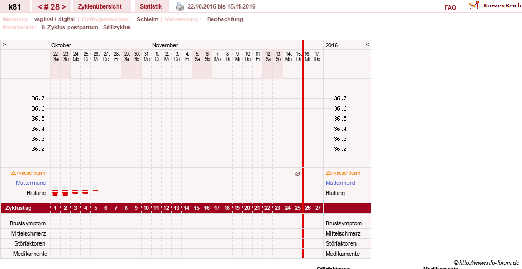The height and width of the screenshot is (269, 522).
Task: Click the November month label
Action: 165,45
